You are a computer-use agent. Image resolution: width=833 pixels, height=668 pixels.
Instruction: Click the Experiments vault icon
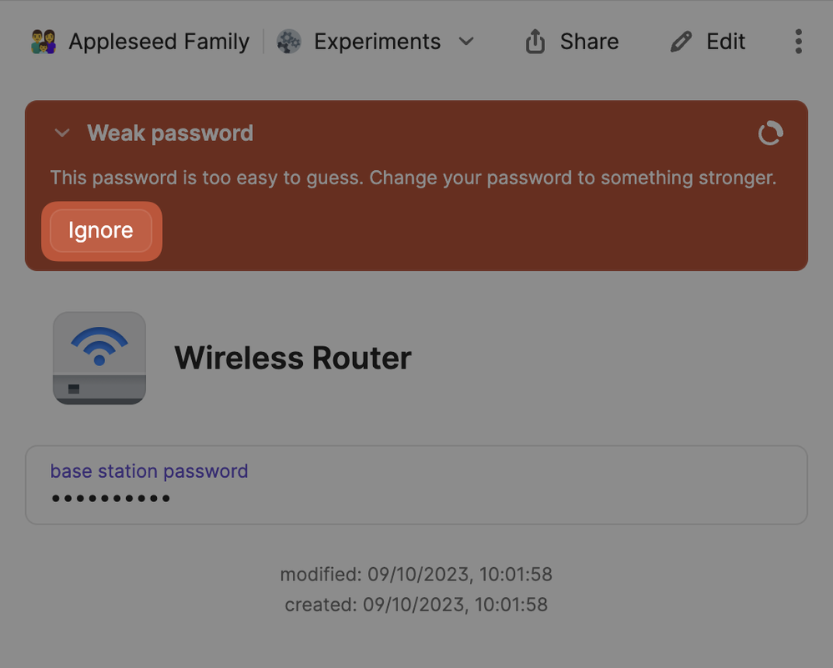point(289,42)
